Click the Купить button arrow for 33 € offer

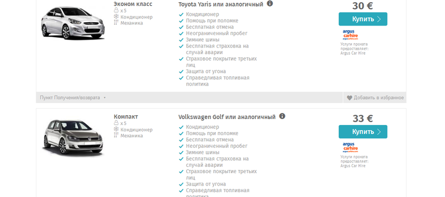379,132
